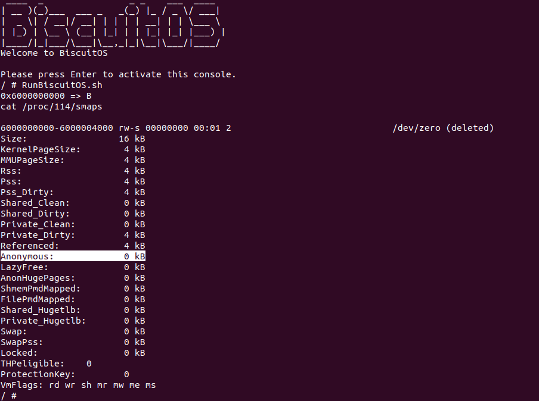Screen dimensions: 539x401
Task: Click the highlighted Anonymous line
Action: 73,256
